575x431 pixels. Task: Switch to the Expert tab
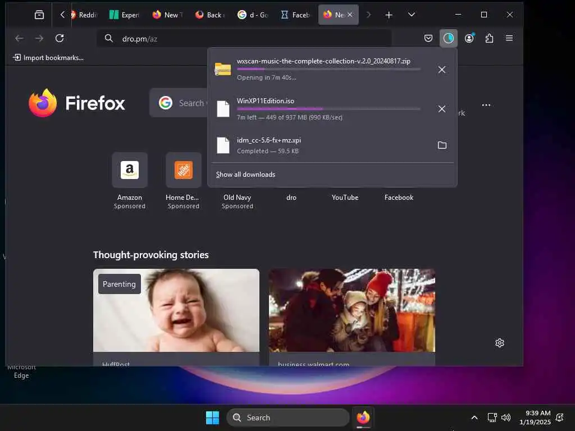tap(125, 15)
